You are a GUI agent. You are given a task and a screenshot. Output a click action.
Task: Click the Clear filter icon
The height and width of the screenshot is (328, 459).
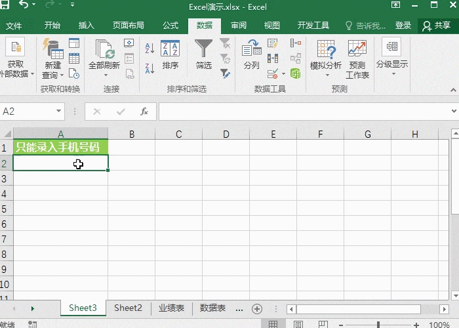pos(225,43)
